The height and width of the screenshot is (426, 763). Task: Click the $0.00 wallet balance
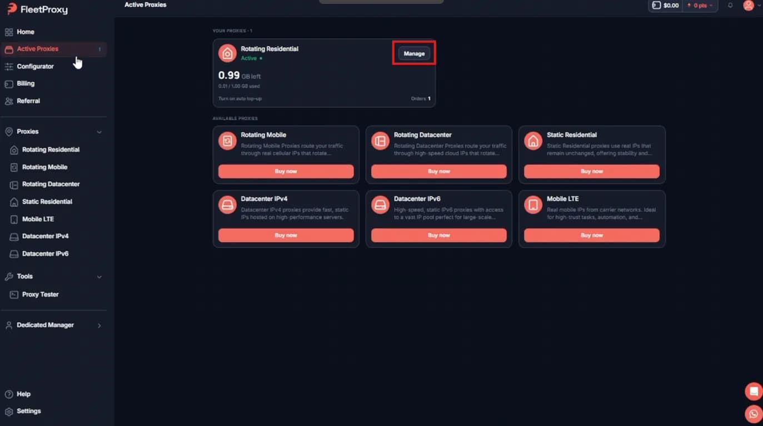click(665, 6)
